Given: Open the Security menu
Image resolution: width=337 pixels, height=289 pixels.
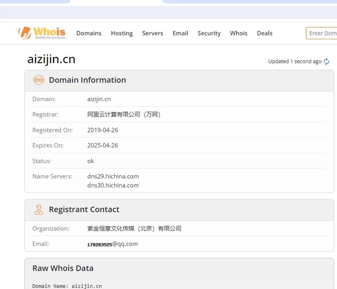Looking at the screenshot, I should coord(209,33).
